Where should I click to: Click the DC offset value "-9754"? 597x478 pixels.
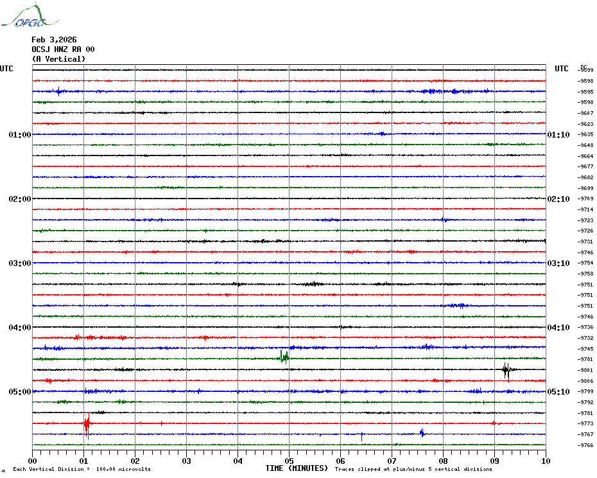[585, 263]
